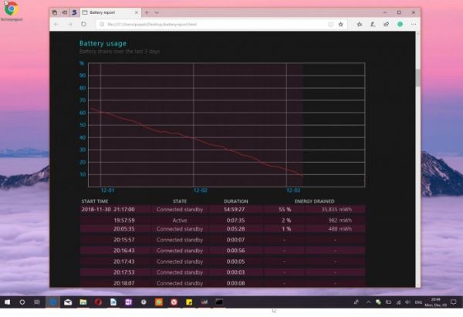Expand the tab previews chevron
The image size is (463, 317).
[x=157, y=12]
